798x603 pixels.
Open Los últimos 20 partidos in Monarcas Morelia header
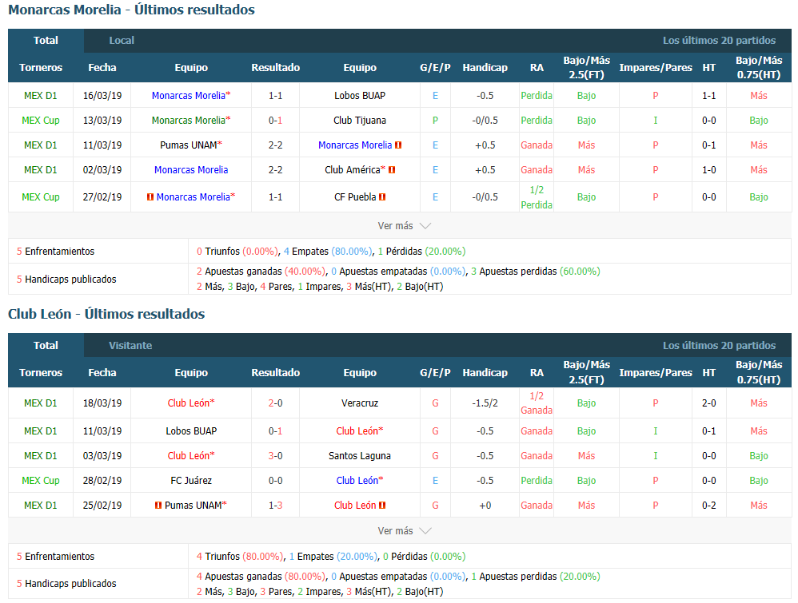click(x=719, y=41)
